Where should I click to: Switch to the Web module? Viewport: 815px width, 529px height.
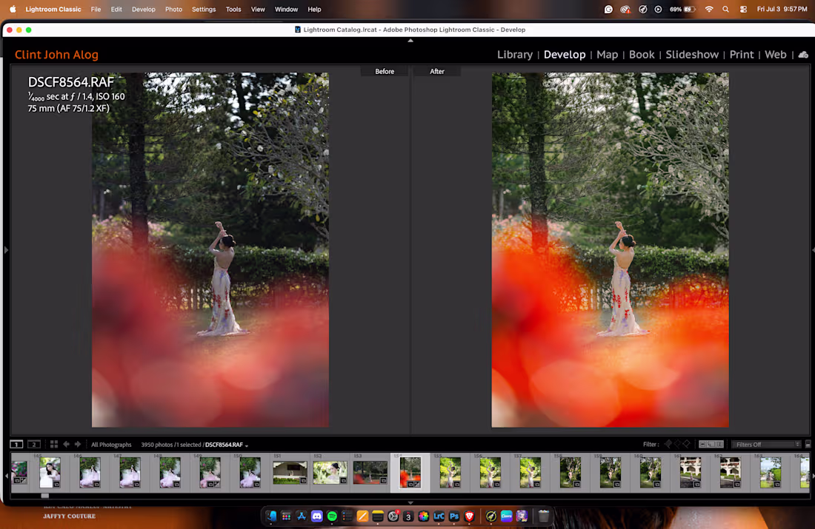[x=775, y=55]
